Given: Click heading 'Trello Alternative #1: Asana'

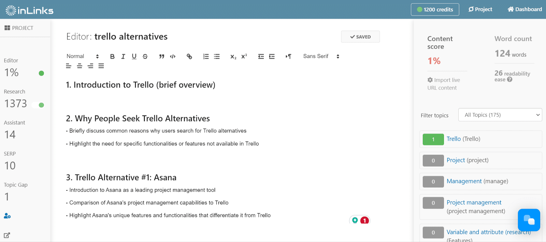Looking at the screenshot, I should (121, 177).
